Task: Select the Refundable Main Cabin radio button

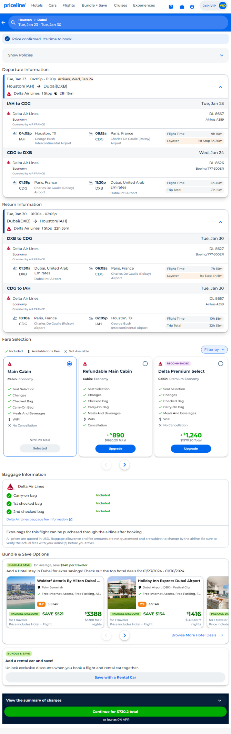Action: 145,363
